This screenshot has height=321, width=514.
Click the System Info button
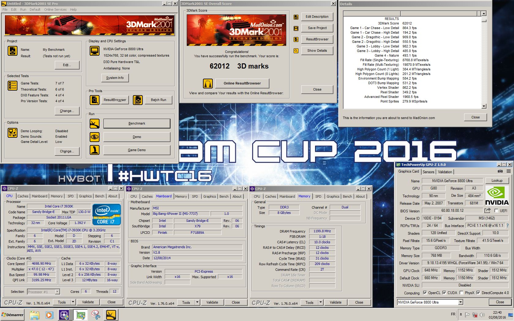click(x=115, y=78)
